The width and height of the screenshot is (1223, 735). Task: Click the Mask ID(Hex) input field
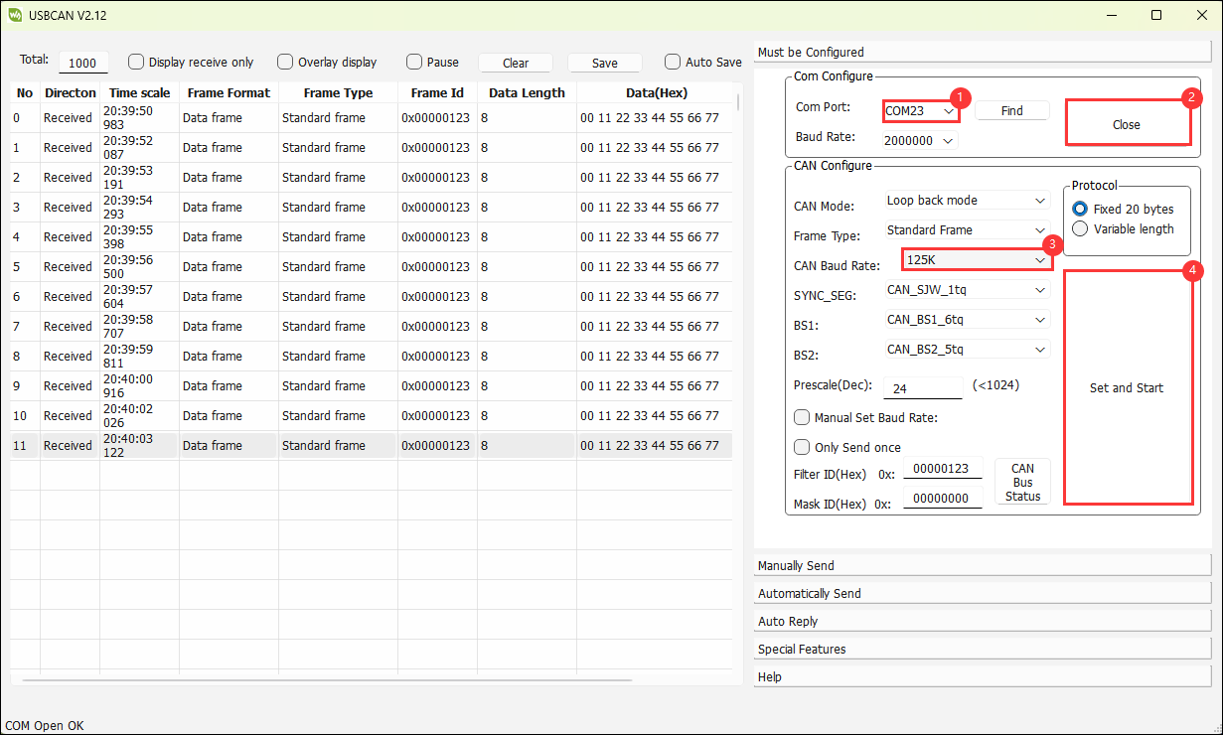click(943, 498)
